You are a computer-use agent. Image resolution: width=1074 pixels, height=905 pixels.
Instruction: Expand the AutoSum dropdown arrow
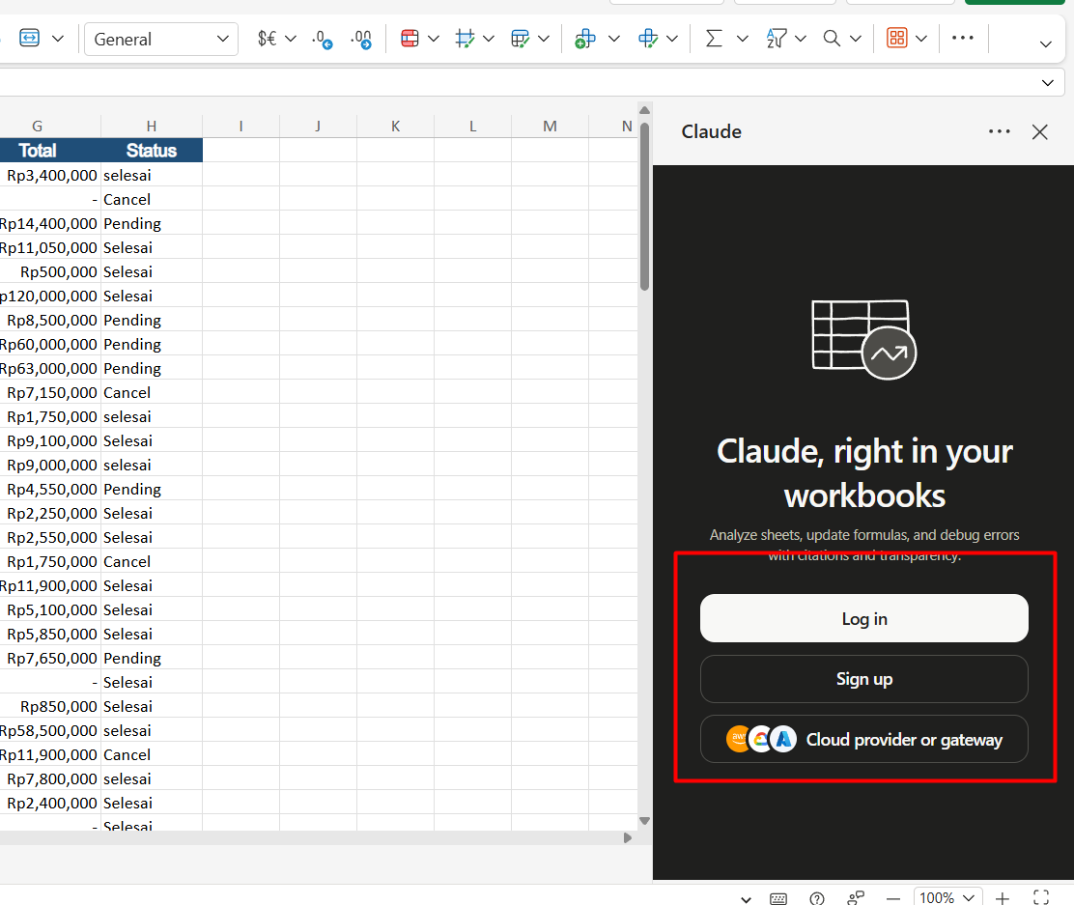point(743,39)
